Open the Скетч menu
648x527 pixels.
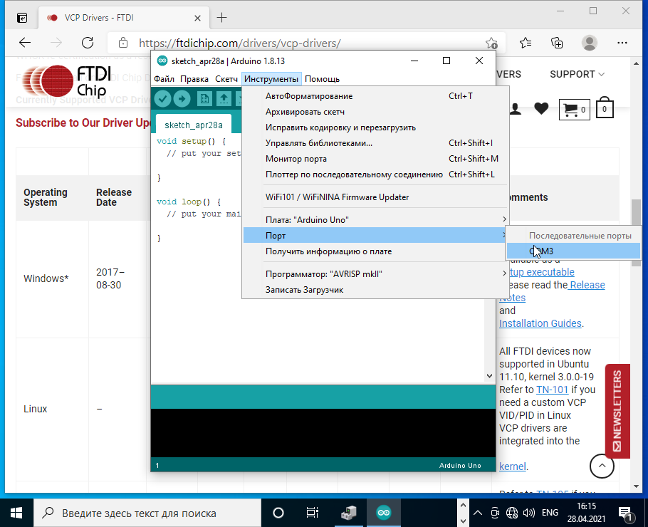click(226, 79)
